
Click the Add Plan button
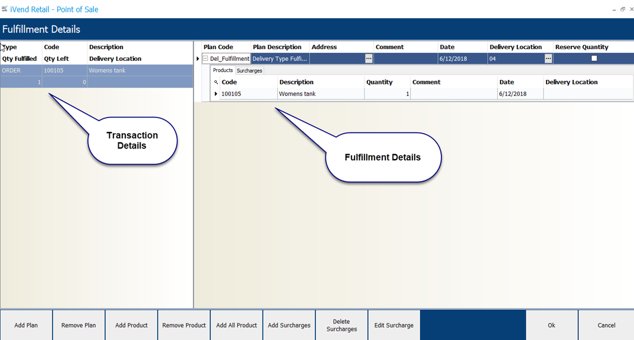pos(26,325)
